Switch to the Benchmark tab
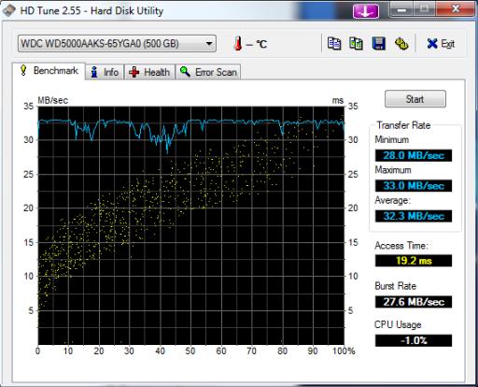Viewport: 478px width, 387px height. [49, 71]
